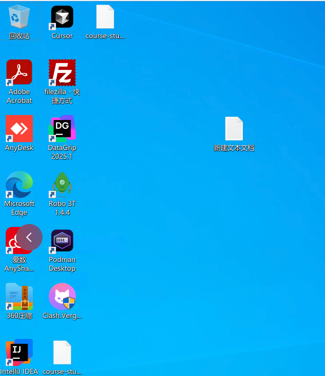
Task: Select the FileZilla shortcut icon
Action: click(62, 73)
